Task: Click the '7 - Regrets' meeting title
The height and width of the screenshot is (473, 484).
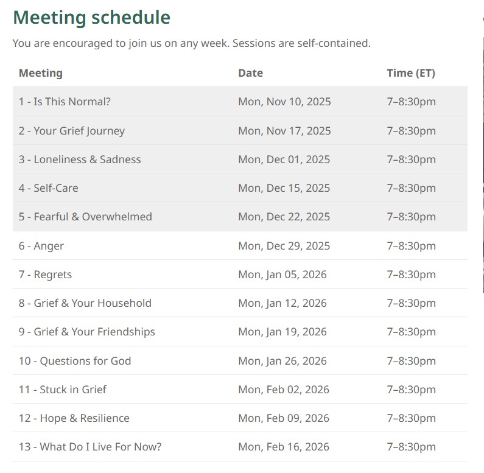Action: 45,275
